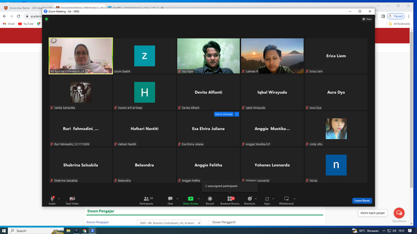Open the red chat bubble widget on webpage
The height and width of the screenshot is (234, 417).
(399, 213)
